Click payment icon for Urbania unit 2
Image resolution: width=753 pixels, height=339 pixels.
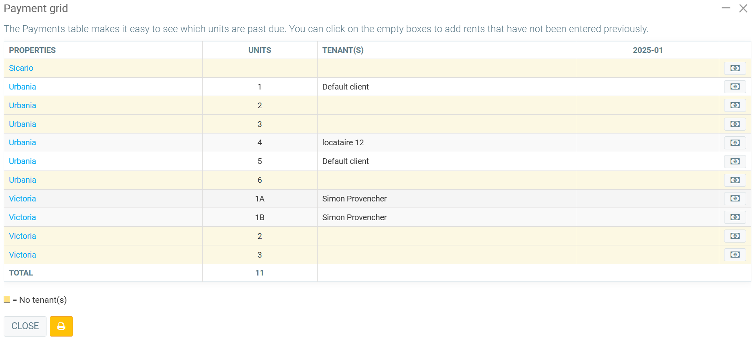pyautogui.click(x=735, y=105)
